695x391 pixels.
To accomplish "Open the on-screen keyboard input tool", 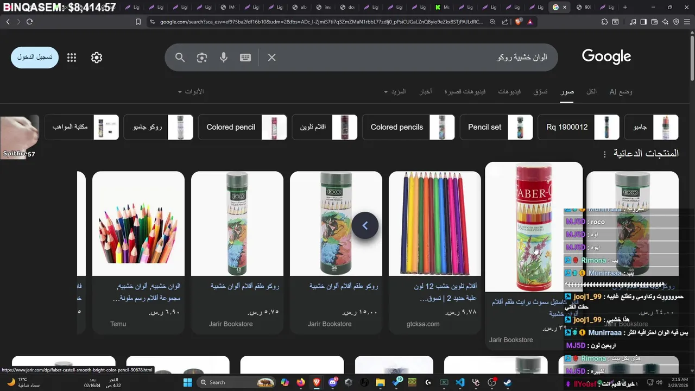I will coord(245,57).
